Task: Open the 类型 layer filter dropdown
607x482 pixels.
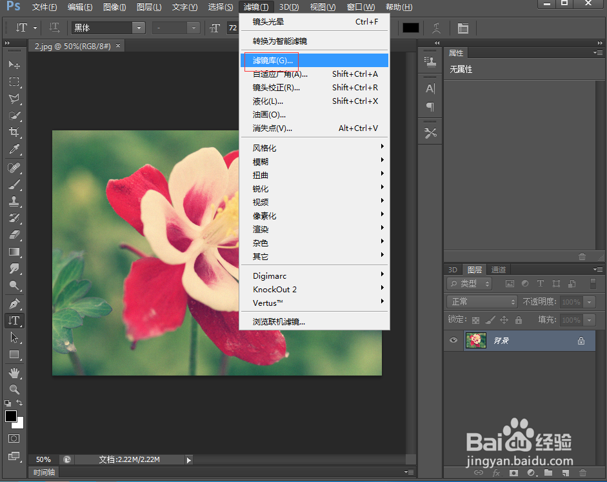Action: 469,284
